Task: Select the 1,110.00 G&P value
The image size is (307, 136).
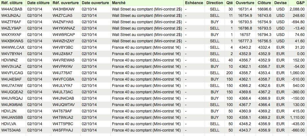Action: [297, 118]
